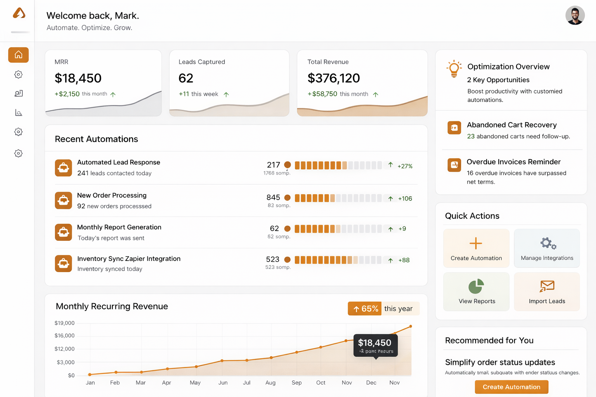Click the Inventory Sync Zapier Integration icon

click(63, 264)
